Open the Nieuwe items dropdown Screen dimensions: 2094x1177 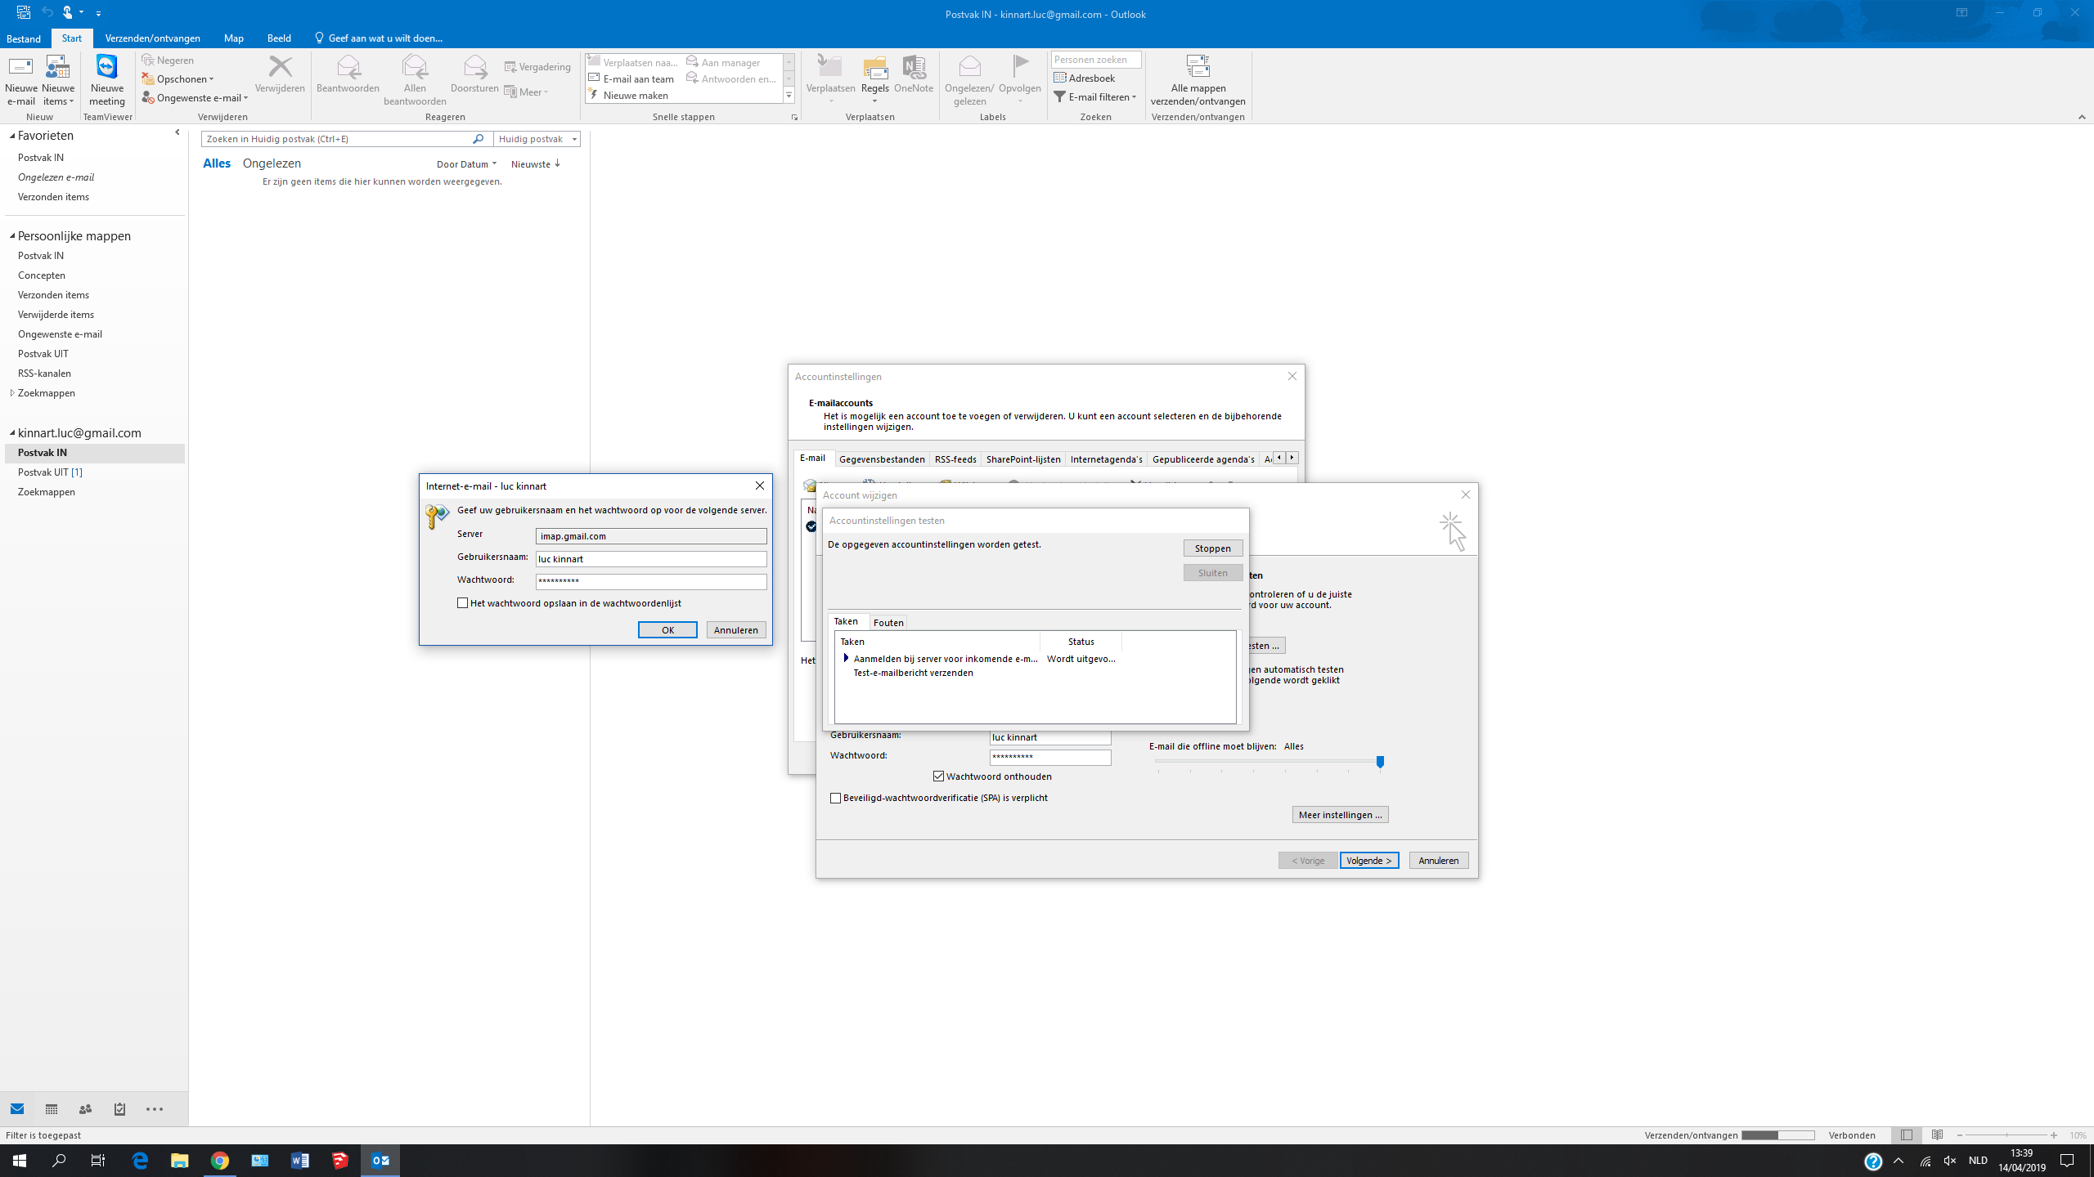click(58, 80)
